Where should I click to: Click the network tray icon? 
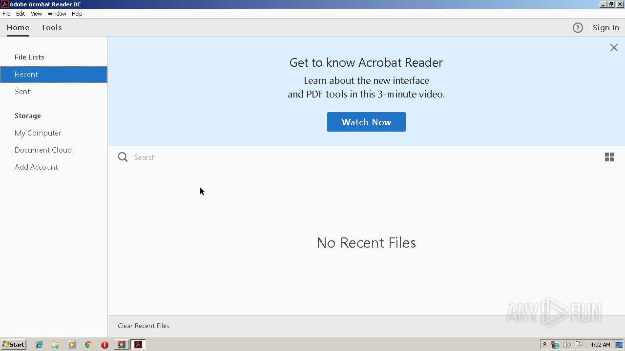pos(555,345)
